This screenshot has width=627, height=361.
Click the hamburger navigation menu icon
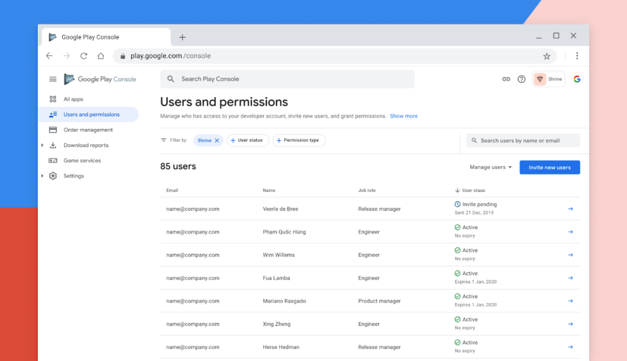click(53, 78)
